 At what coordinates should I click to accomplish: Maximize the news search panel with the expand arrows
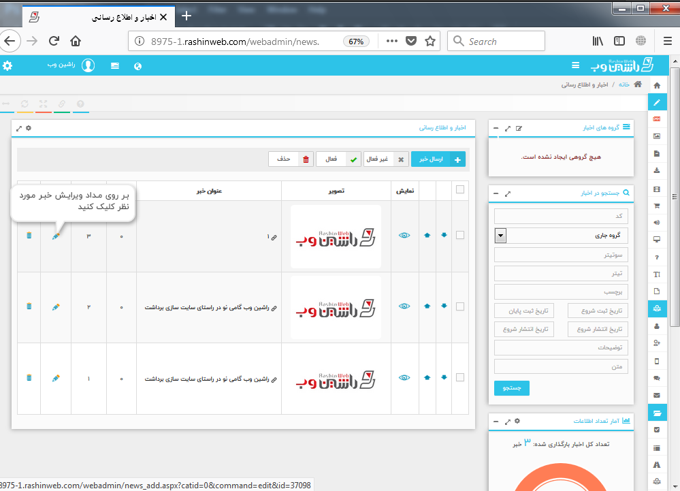[x=508, y=193]
